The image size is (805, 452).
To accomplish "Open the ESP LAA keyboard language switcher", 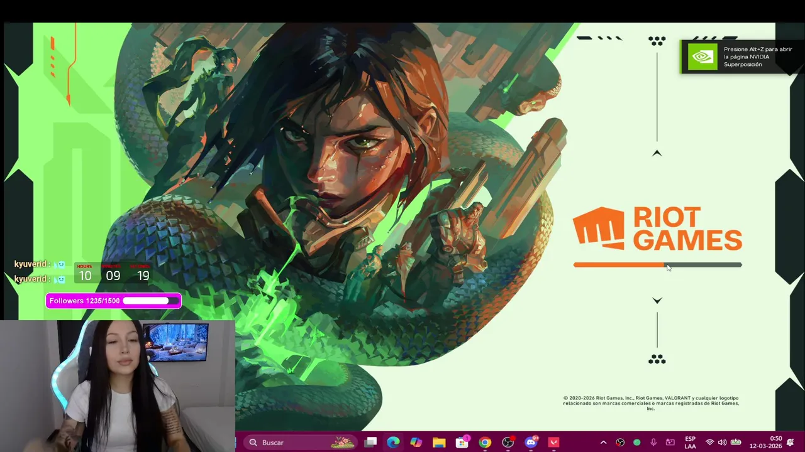I will click(x=690, y=443).
